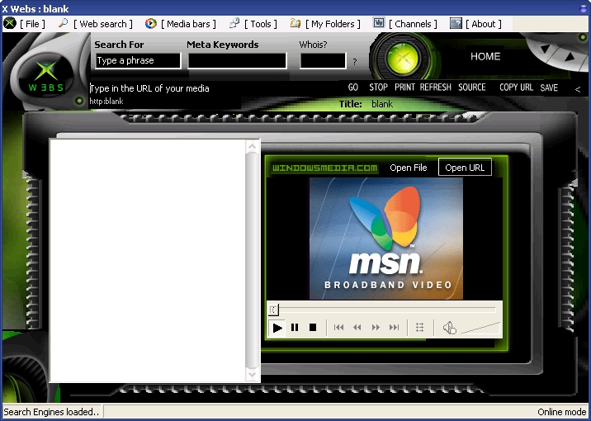Click the msn Broadband Video display
The image size is (591, 421).
[386, 239]
